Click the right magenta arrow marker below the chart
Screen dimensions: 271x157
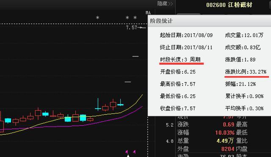click(x=134, y=152)
